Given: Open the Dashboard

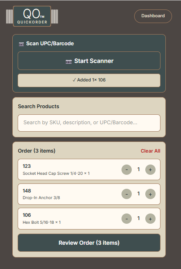Looking at the screenshot, I should 153,16.
